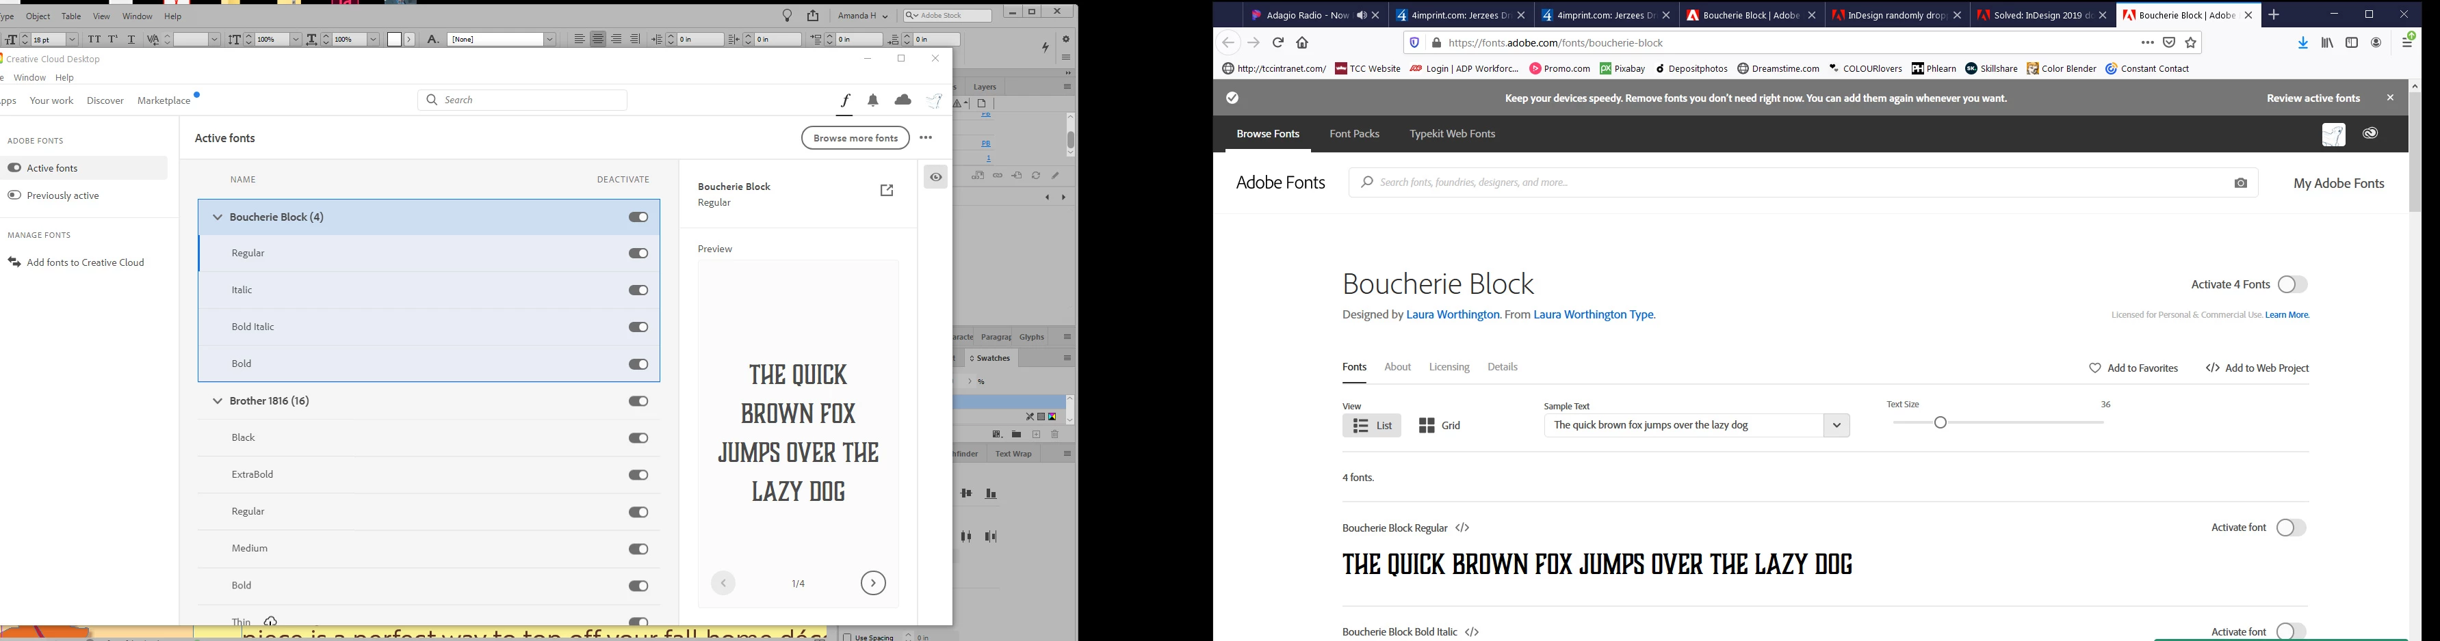Open Firefox downloads arrow icon
The image size is (2440, 641).
[x=2304, y=42]
